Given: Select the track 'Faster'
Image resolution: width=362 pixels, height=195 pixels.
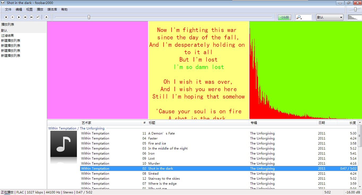Looking at the screenshot, I should tap(219, 138).
